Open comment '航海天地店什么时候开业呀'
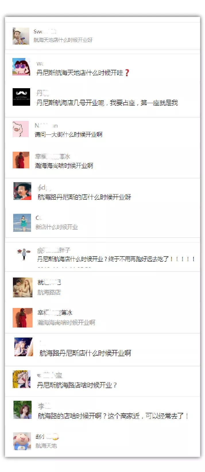The image size is (205, 472). [x=63, y=40]
